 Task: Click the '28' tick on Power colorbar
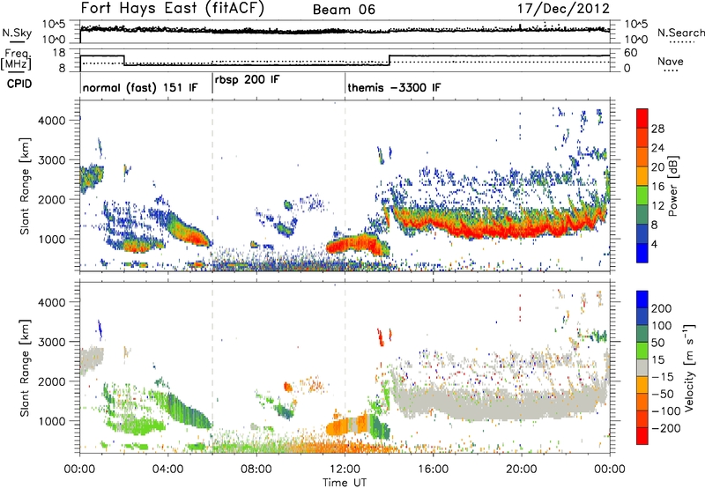(657, 129)
